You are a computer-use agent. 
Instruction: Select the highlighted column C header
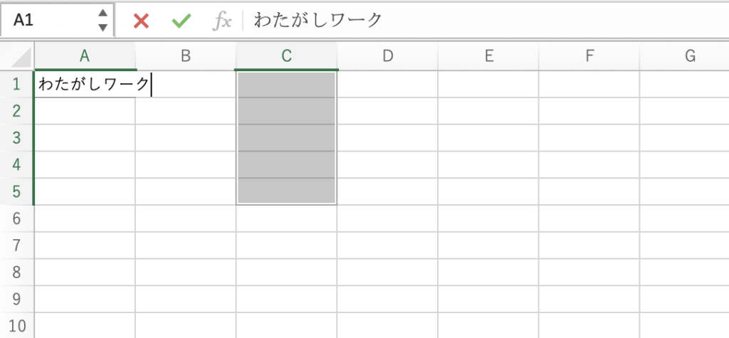pos(287,56)
